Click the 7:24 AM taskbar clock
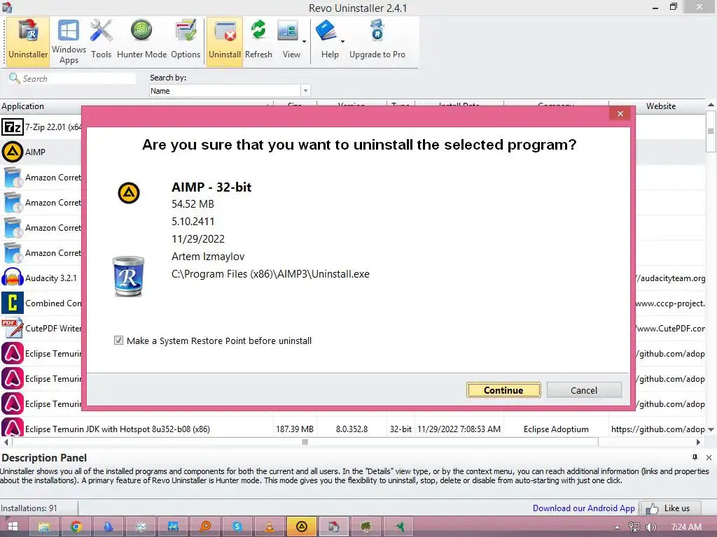Viewport: 717px width, 537px height. (x=686, y=527)
